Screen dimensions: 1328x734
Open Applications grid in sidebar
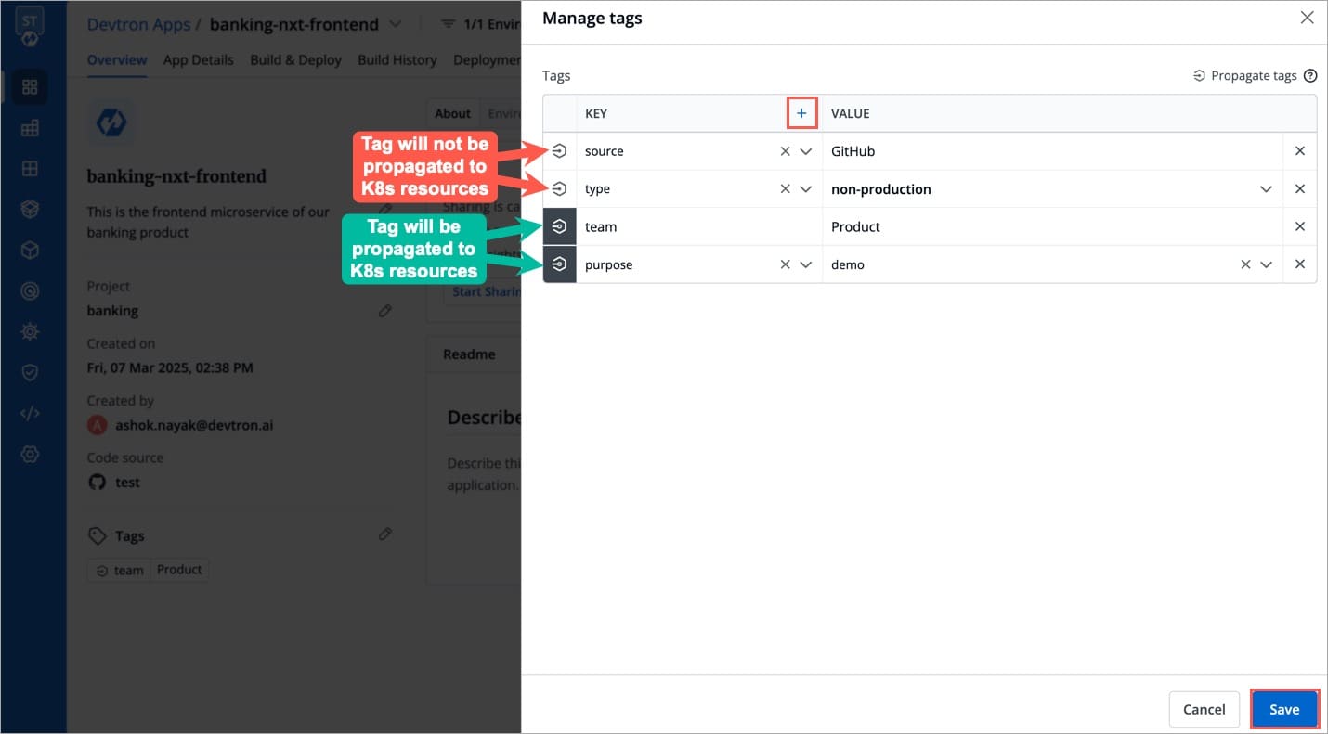(x=30, y=86)
